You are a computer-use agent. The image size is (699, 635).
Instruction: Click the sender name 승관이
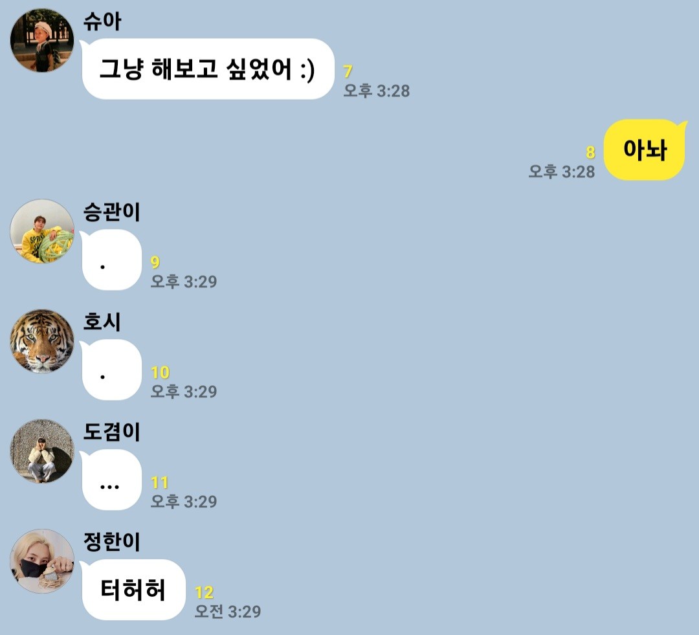[x=111, y=212]
